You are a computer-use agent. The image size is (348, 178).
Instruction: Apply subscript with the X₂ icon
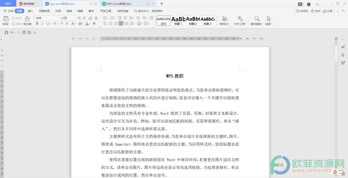click(x=67, y=24)
